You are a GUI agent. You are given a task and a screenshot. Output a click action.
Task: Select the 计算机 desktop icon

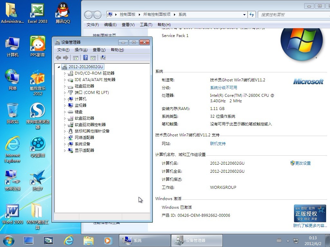point(13,47)
